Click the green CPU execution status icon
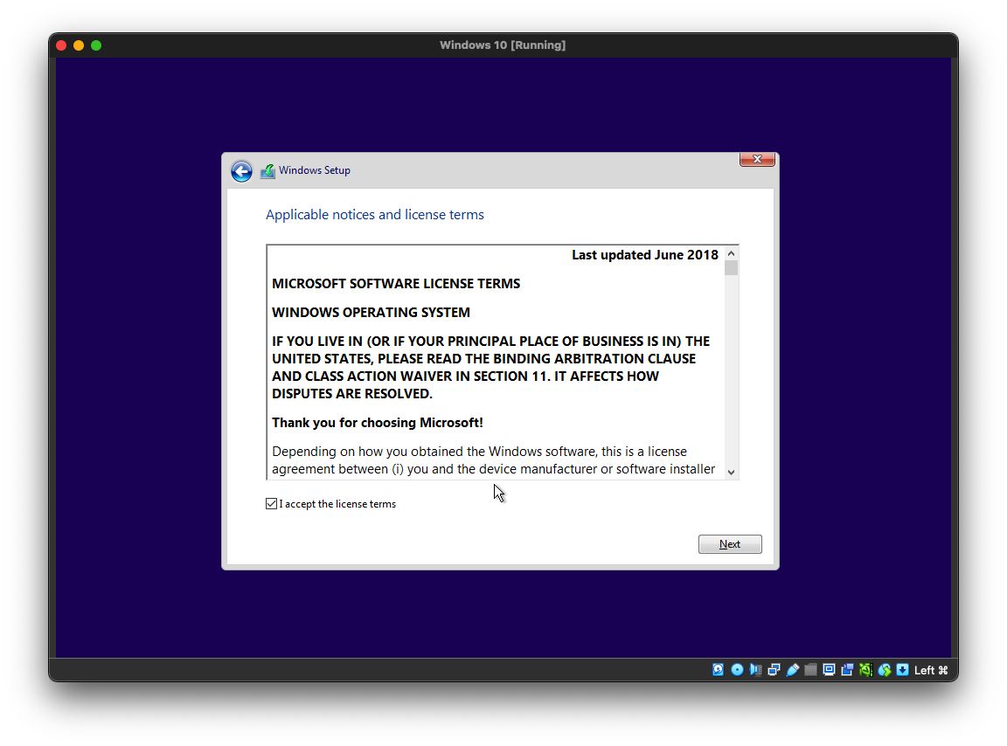 [865, 670]
